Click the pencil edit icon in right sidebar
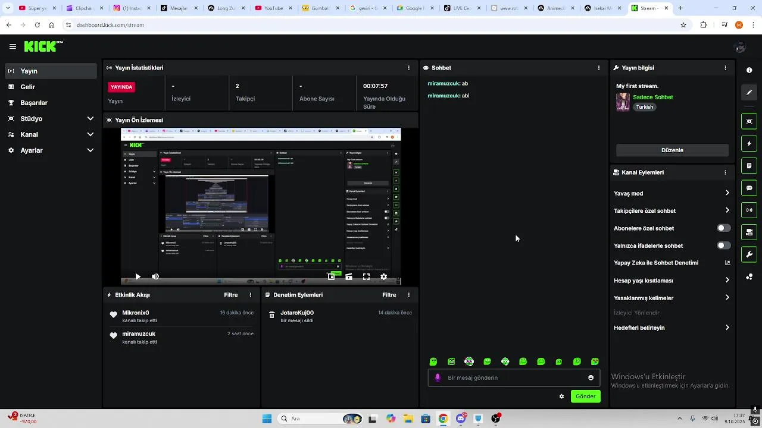 pyautogui.click(x=749, y=92)
